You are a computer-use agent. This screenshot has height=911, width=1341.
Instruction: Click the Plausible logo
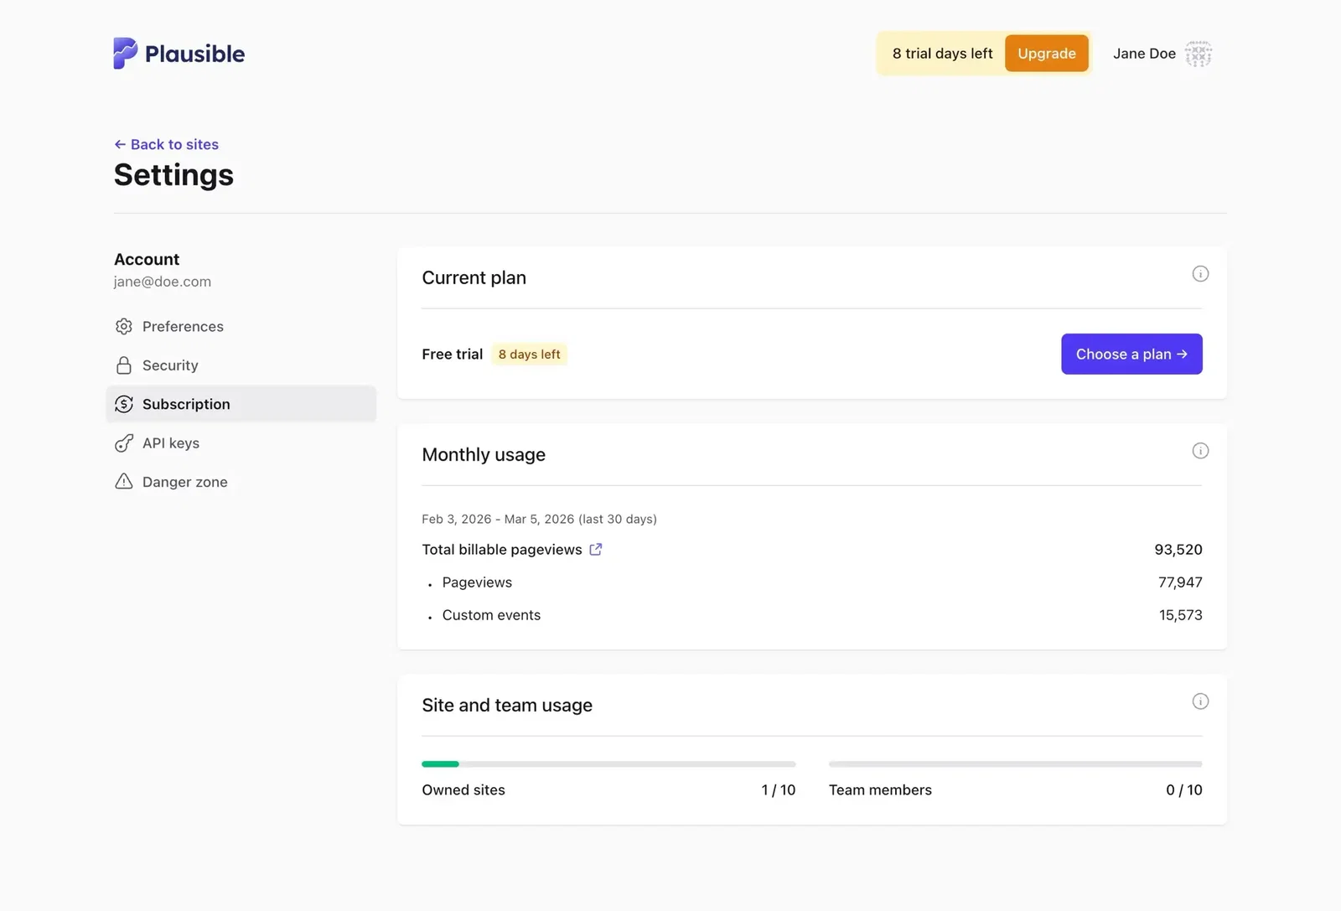[x=179, y=53]
